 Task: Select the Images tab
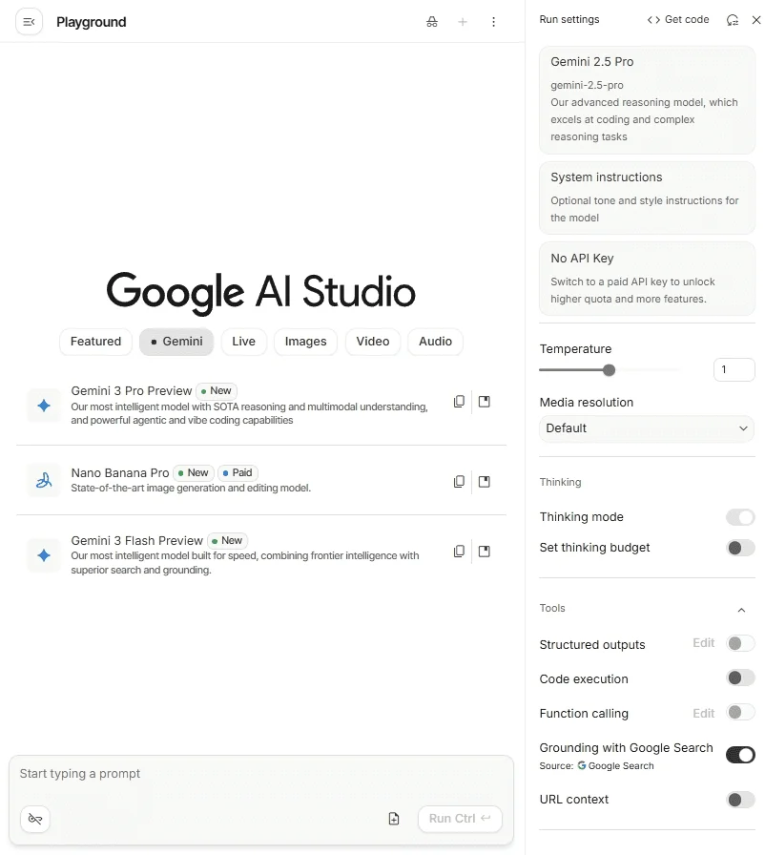point(305,342)
